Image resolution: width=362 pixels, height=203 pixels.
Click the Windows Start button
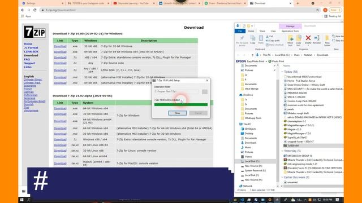(21, 200)
